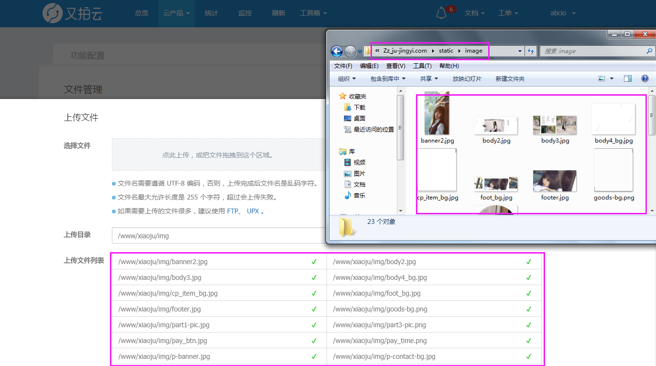Screen dimensions: 656x366
Task: Select body4_bg.jpg thumbnail in Explorer
Action: tap(613, 120)
